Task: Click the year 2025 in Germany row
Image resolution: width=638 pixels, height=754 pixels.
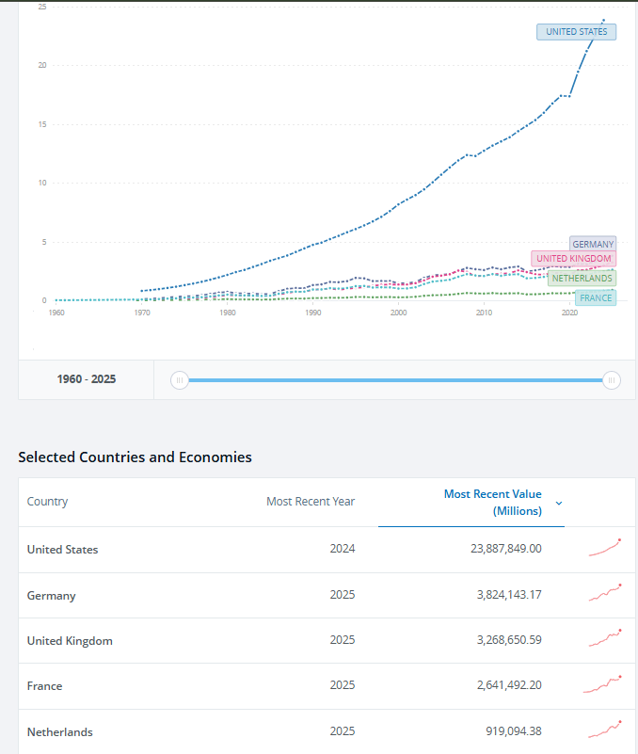Action: click(x=343, y=595)
